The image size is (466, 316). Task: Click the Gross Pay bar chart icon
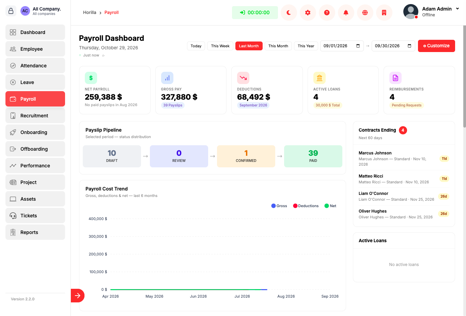coord(167,78)
